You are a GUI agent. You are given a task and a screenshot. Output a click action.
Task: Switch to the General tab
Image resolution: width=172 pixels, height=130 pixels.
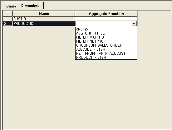(x=12, y=6)
